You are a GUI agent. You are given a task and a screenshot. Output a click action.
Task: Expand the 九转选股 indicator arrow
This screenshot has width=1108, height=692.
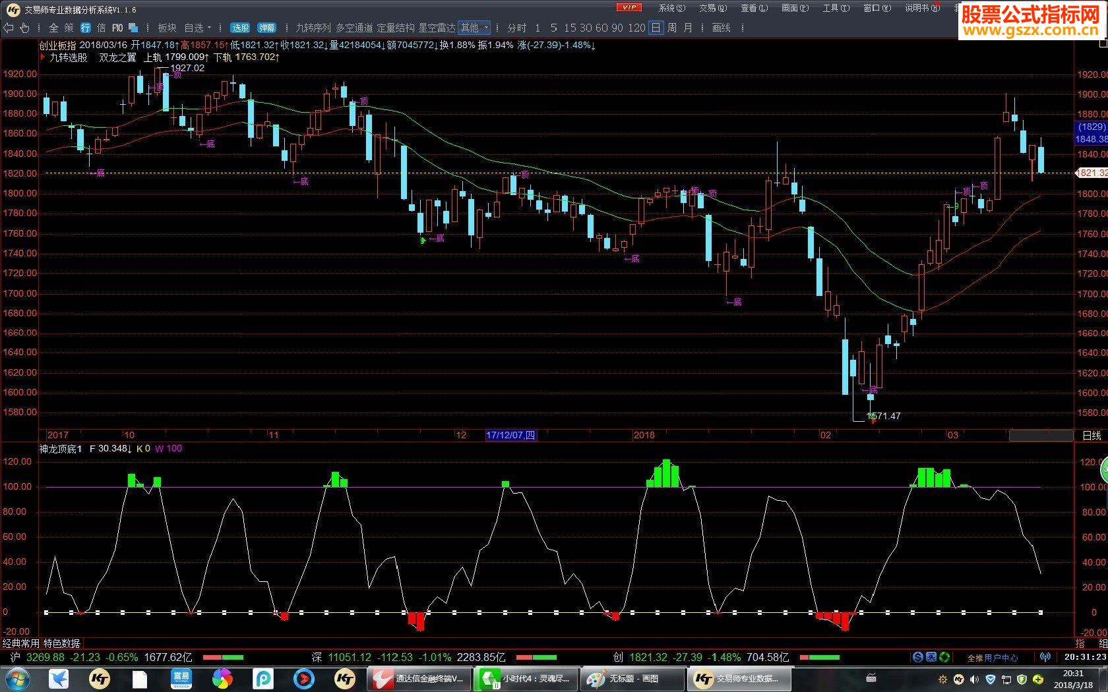click(43, 57)
